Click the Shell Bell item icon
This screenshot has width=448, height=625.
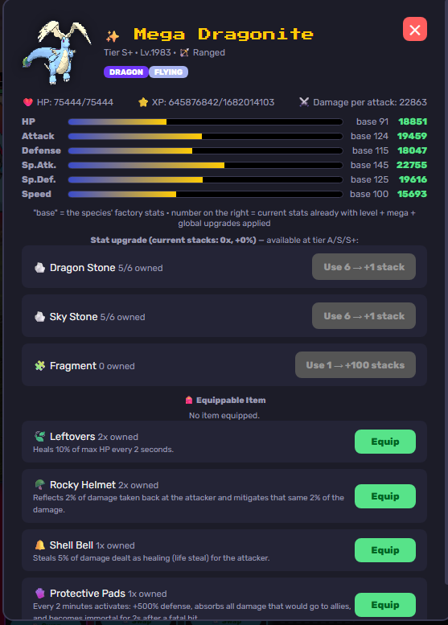[x=40, y=545]
